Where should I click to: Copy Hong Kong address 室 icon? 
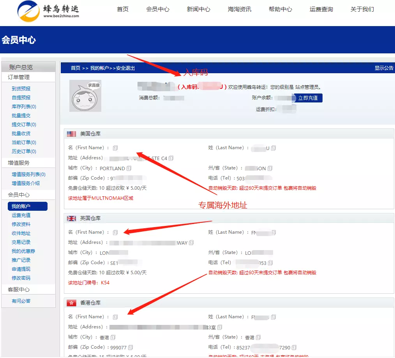click(x=220, y=328)
